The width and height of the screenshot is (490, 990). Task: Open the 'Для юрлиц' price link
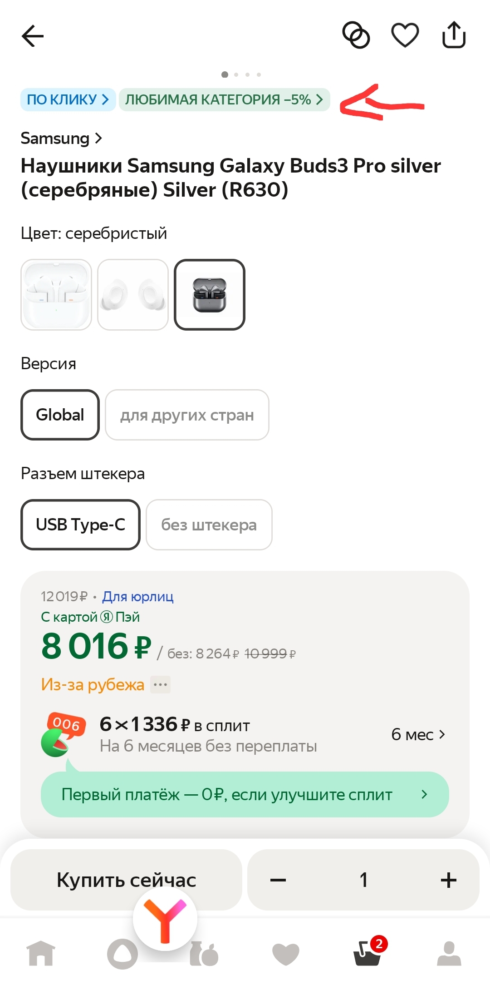(x=137, y=596)
